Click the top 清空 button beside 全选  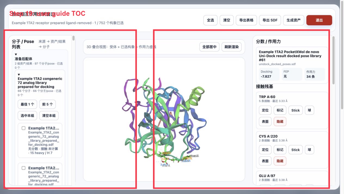227,20
